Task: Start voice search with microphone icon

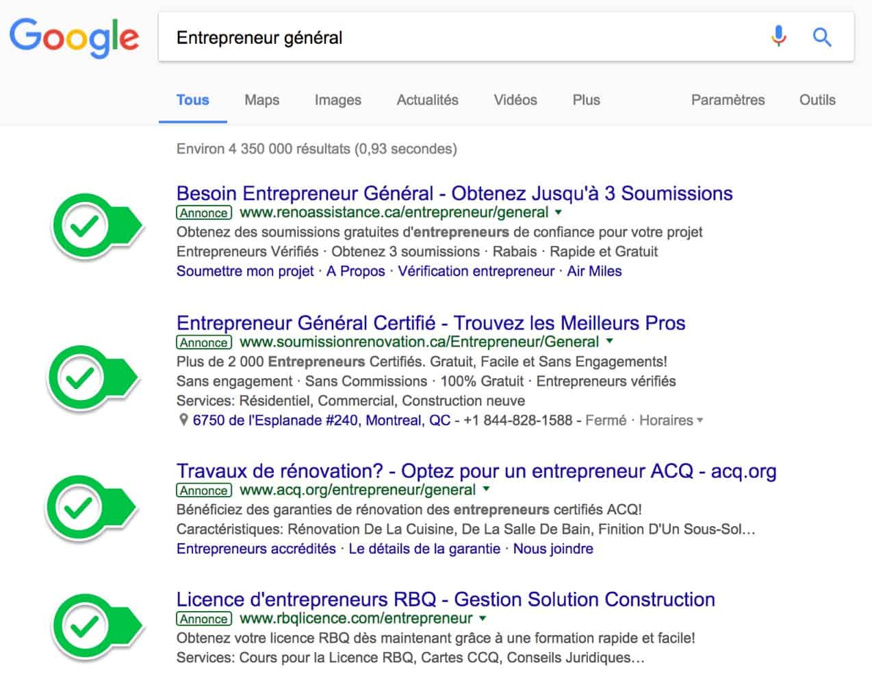Action: (x=778, y=36)
